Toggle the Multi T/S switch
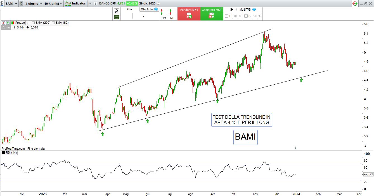 [x=233, y=9]
